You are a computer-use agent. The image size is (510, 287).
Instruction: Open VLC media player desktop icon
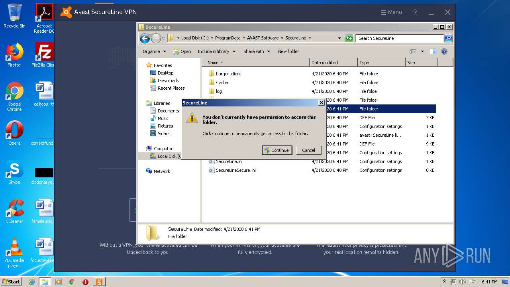tap(14, 253)
